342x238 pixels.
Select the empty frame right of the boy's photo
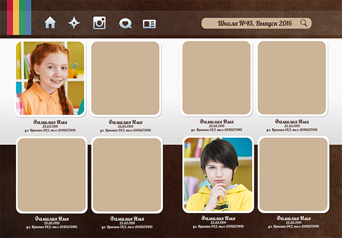(294, 174)
